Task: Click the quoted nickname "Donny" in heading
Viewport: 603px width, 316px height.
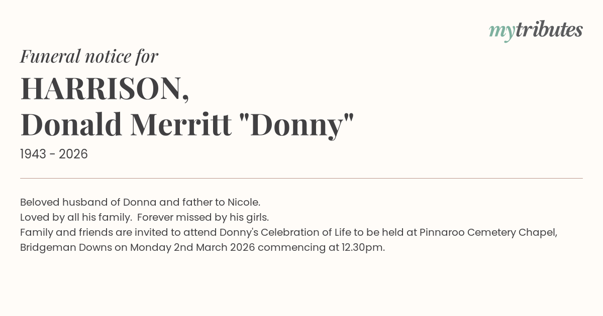Action: [x=295, y=124]
